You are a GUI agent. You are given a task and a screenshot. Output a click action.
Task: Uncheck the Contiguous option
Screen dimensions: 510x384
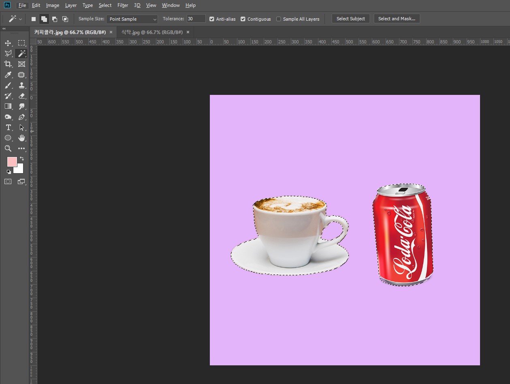coord(243,19)
